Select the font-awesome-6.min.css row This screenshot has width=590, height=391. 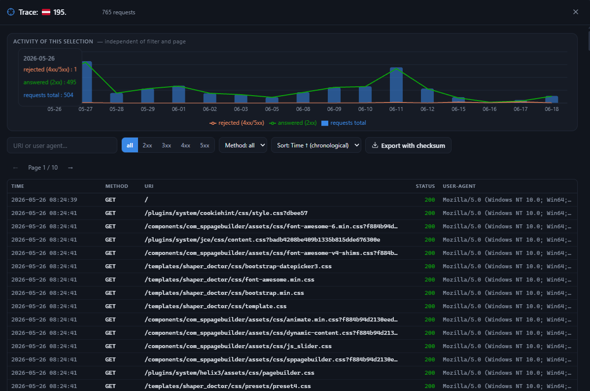[292, 226]
